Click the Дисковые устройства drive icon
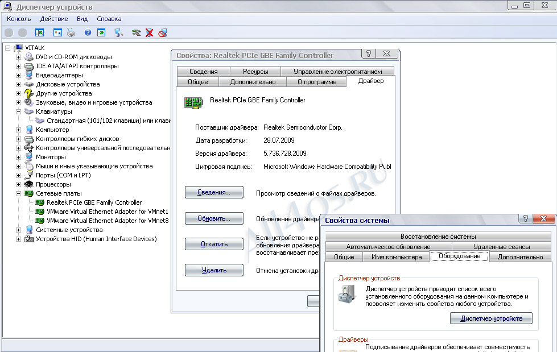The height and width of the screenshot is (352, 557). pyautogui.click(x=29, y=84)
